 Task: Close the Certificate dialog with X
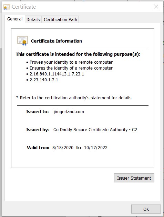(156, 7)
